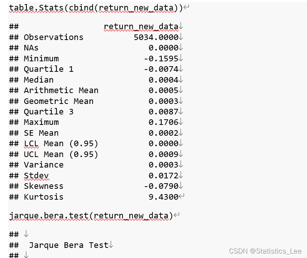Screen dimensions: 307x258
Task: Click the jarque.bera.test code line
Action: pyautogui.click(x=91, y=216)
